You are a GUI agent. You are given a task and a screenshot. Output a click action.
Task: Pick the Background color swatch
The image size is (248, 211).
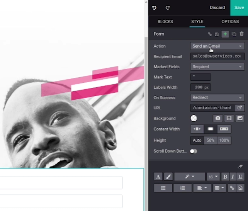(194, 118)
